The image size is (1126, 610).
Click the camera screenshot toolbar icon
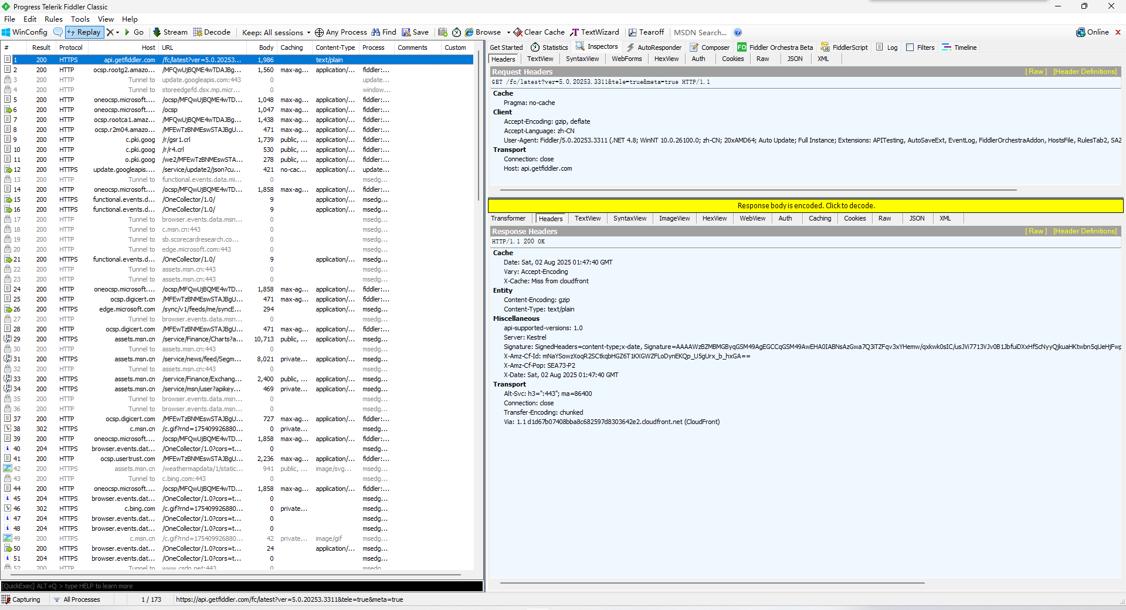coord(443,32)
